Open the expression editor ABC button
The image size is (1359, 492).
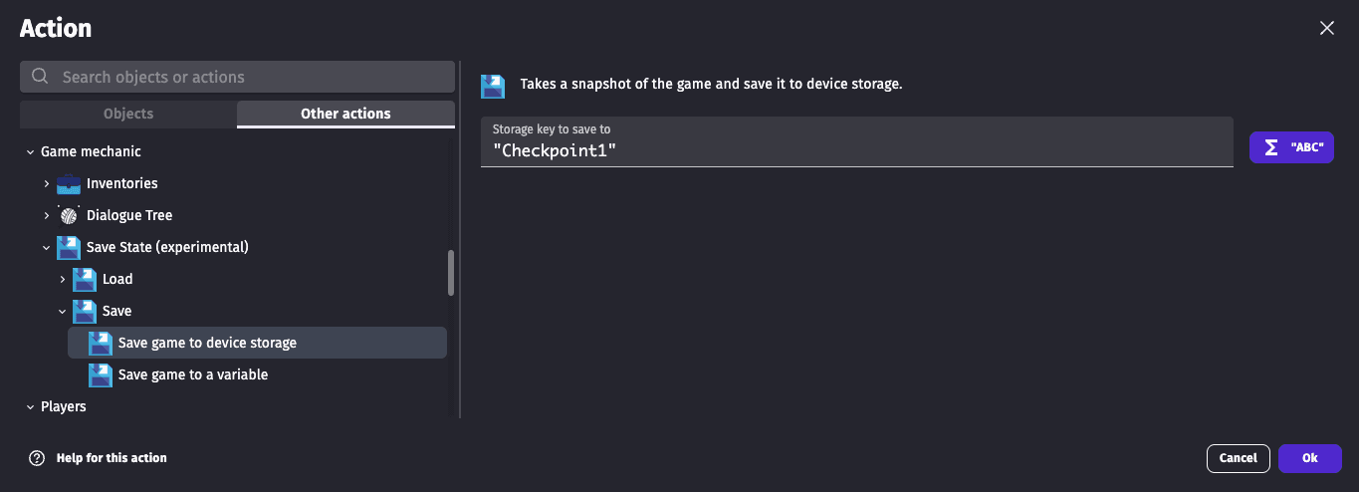click(1291, 147)
